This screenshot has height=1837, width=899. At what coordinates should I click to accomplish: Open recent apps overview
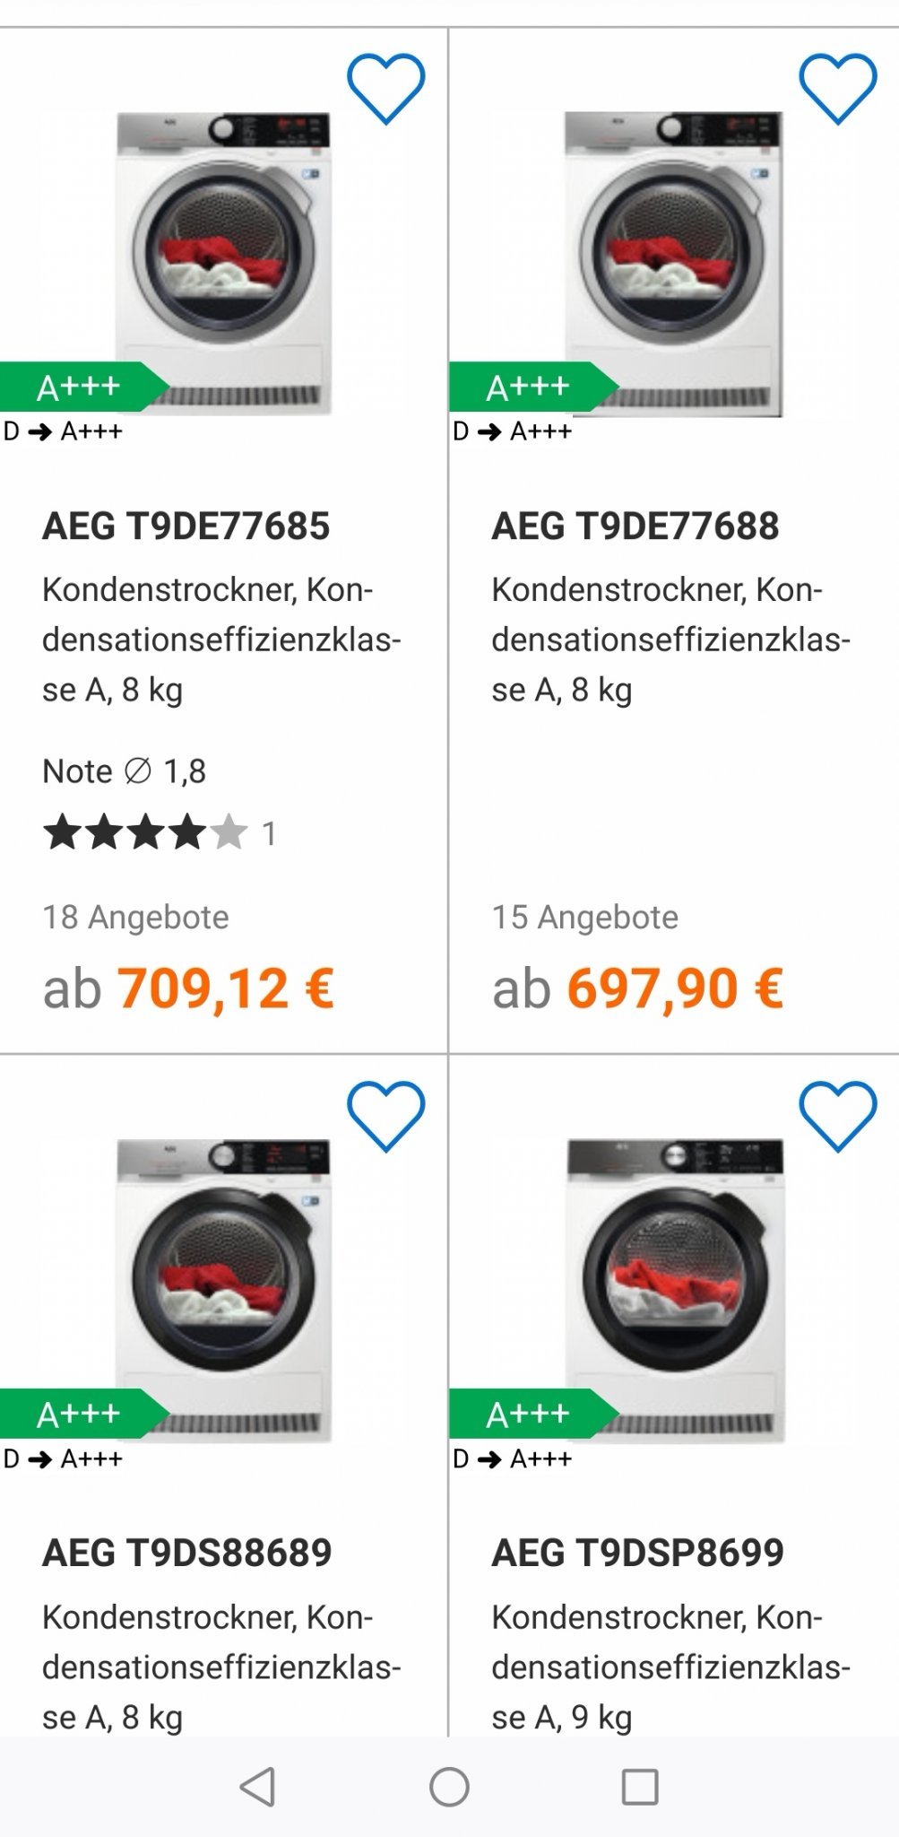click(x=639, y=1787)
